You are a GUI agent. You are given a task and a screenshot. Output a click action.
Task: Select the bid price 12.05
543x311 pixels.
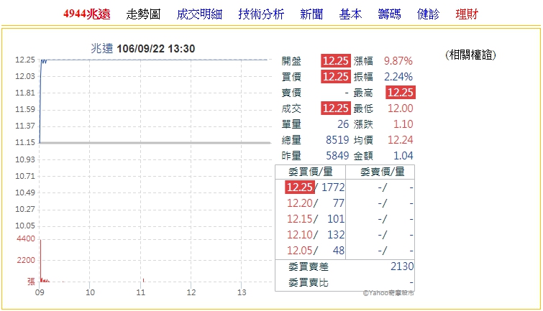(x=300, y=251)
